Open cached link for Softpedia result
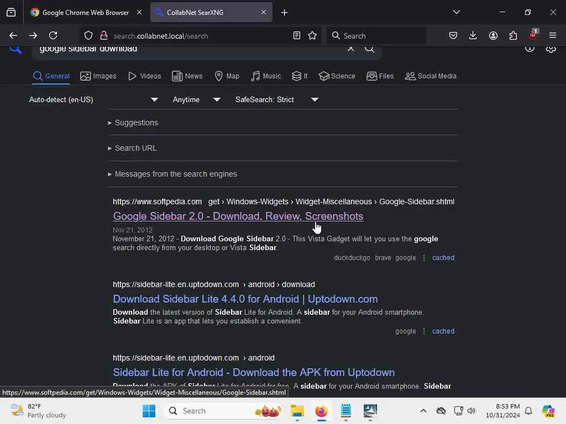The height and width of the screenshot is (424, 566). (x=443, y=258)
